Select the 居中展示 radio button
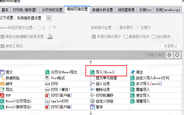Screen dimensions: 184x115 click(x=116, y=28)
